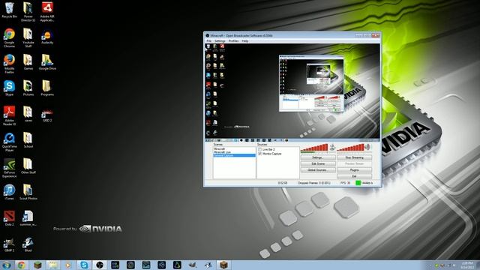Launch the Adobe AIR Application icon on the desktop
Image resolution: width=480 pixels, height=270 pixels.
(47, 12)
